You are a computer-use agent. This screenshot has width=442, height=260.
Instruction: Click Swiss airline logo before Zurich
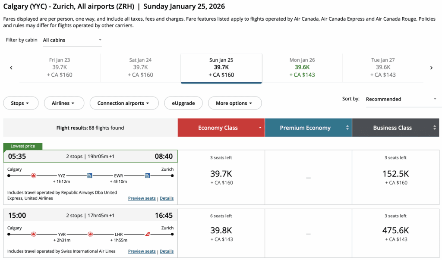click(x=148, y=234)
